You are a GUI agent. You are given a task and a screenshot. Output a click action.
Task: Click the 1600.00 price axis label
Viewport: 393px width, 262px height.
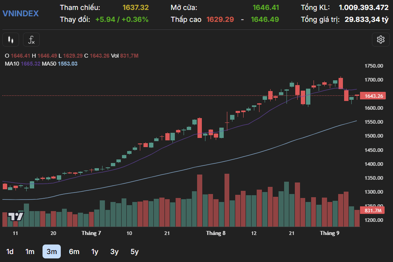tap(374, 108)
